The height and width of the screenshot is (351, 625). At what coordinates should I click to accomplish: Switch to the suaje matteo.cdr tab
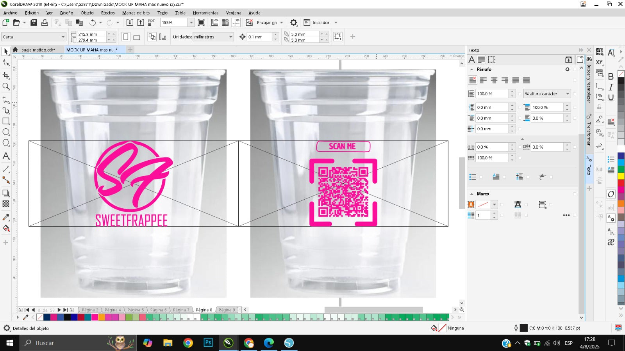click(38, 50)
